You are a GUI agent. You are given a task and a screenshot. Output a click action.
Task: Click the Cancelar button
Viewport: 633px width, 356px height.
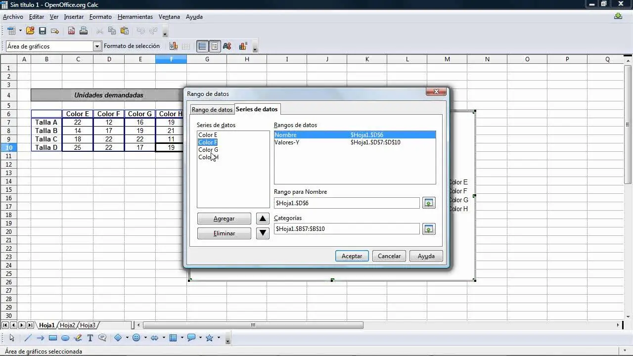coord(389,256)
